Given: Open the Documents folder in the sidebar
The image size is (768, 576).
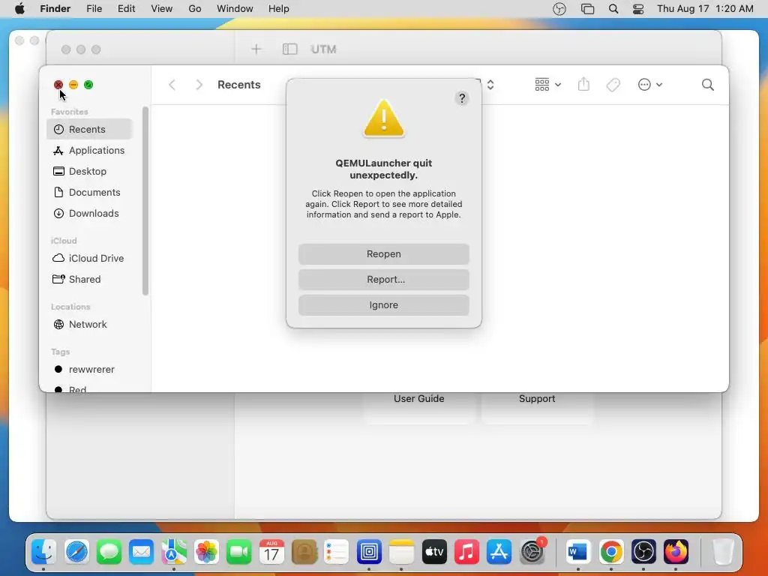Looking at the screenshot, I should [90, 193].
